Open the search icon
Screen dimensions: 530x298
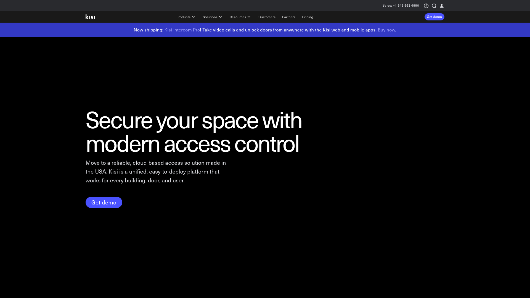point(434,6)
